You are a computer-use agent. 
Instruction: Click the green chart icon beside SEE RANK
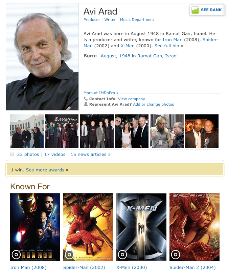click(x=195, y=10)
